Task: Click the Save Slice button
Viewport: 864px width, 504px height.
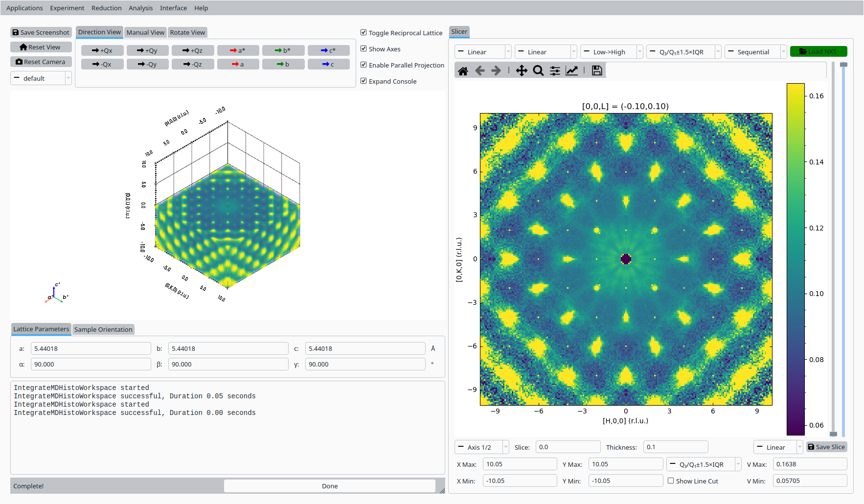Action: tap(826, 447)
